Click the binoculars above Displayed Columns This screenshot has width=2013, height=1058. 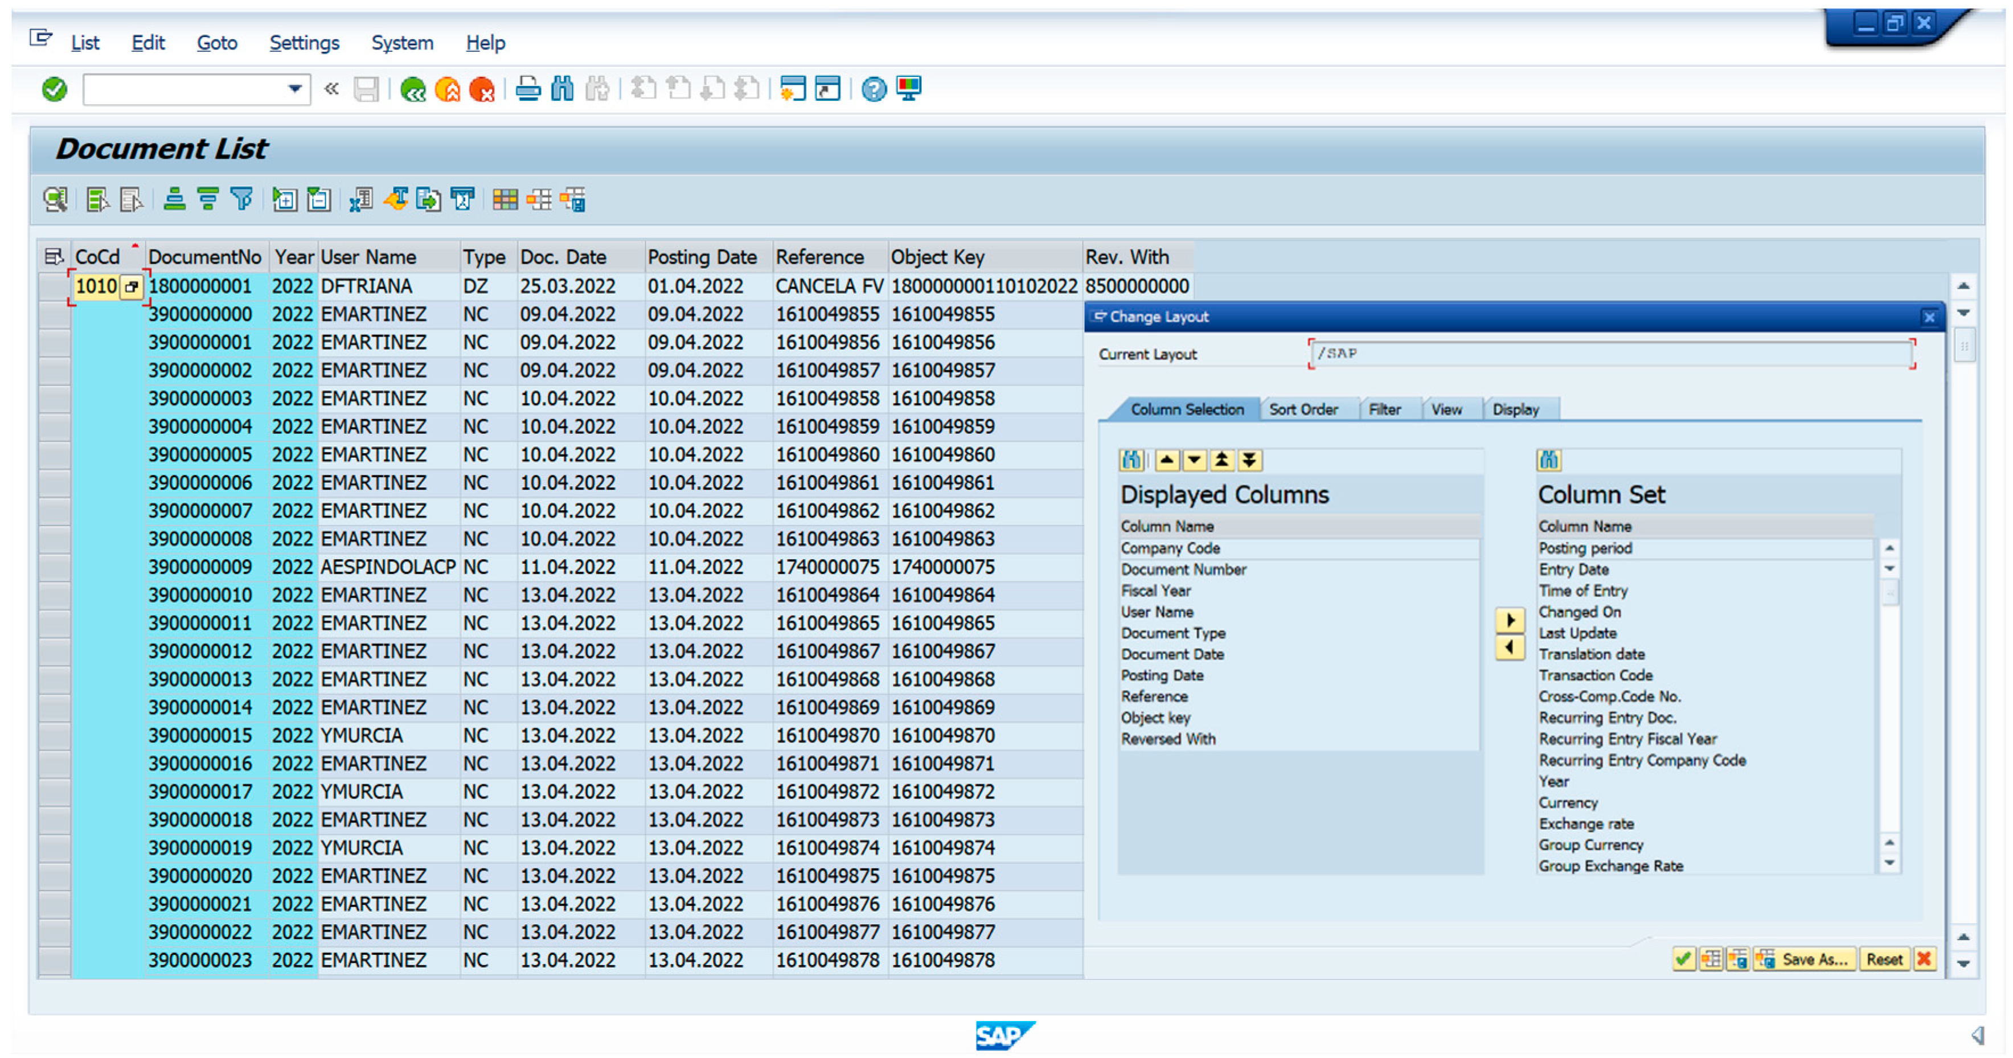click(x=1131, y=460)
